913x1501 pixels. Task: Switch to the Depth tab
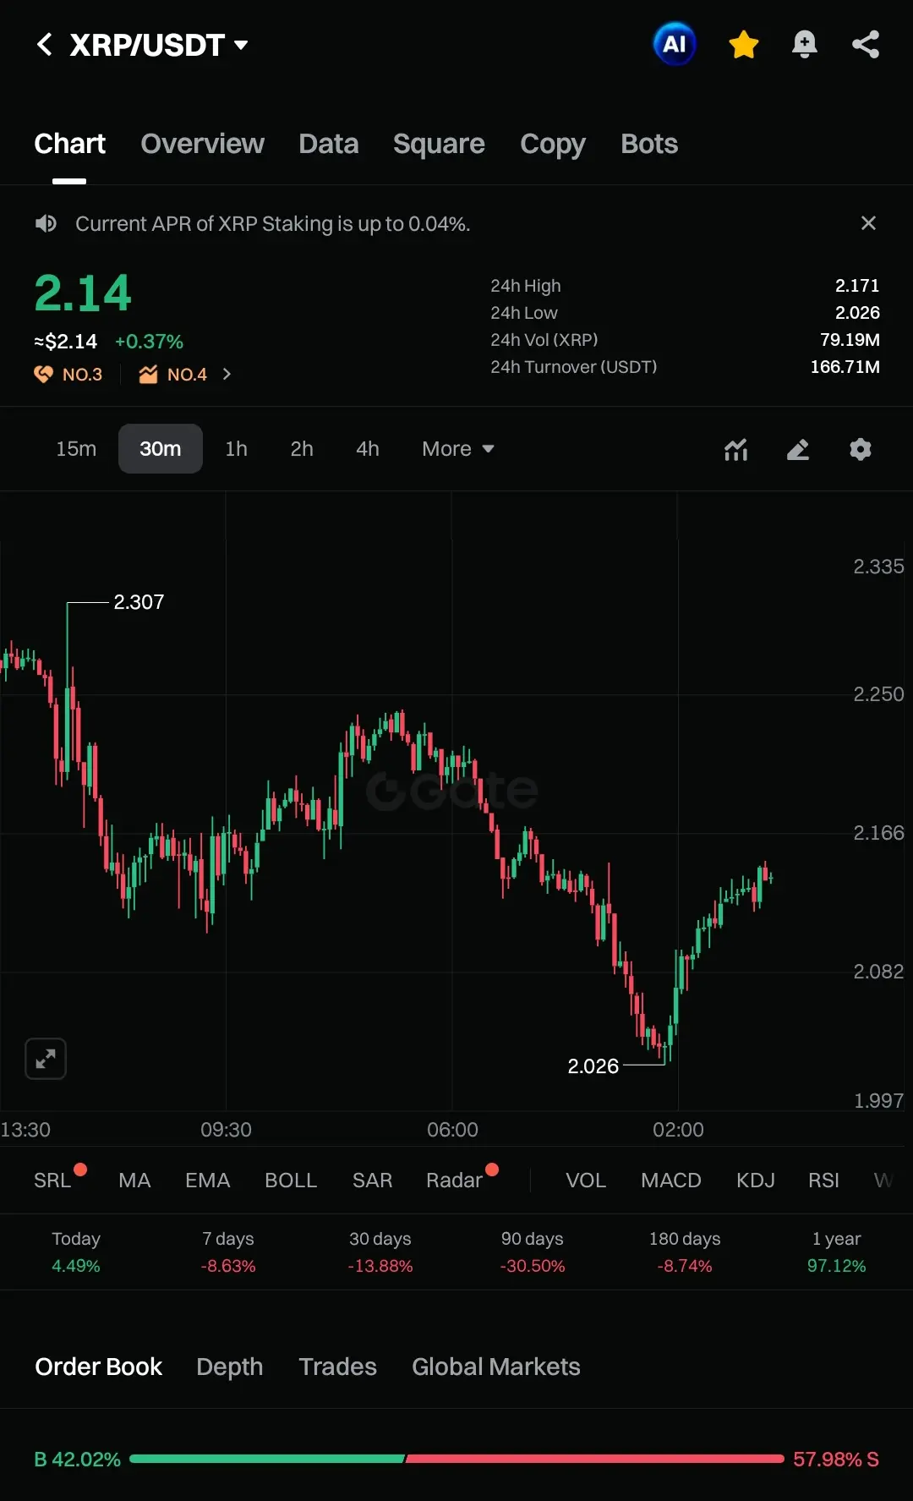[230, 1367]
